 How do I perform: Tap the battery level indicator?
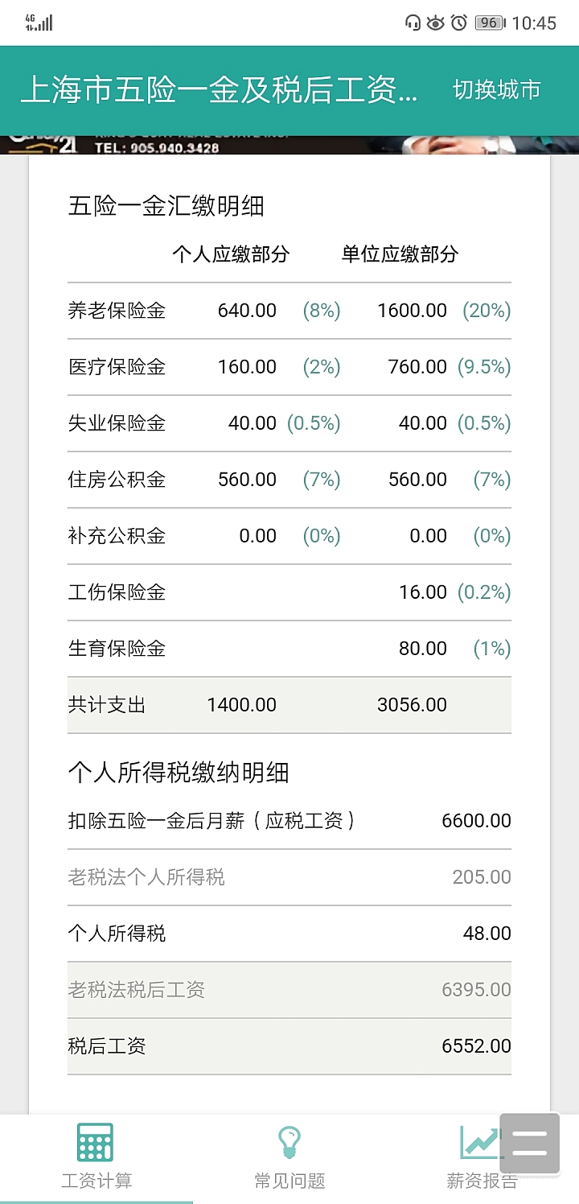(x=489, y=23)
